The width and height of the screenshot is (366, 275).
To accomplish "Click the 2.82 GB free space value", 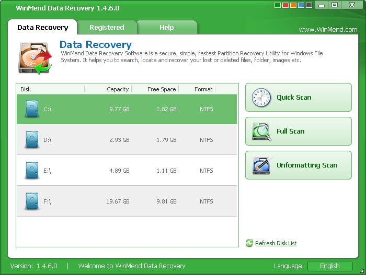I will tap(166, 109).
